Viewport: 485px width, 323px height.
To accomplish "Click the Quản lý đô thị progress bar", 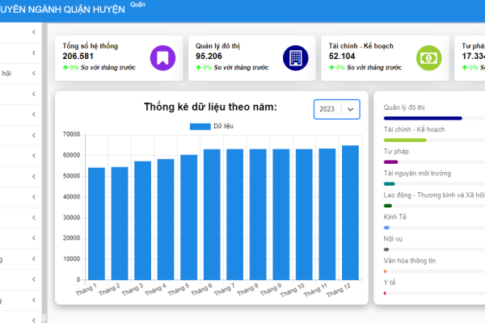I will [x=423, y=118].
